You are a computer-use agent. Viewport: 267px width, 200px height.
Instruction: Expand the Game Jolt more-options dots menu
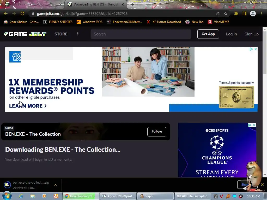click(x=78, y=34)
